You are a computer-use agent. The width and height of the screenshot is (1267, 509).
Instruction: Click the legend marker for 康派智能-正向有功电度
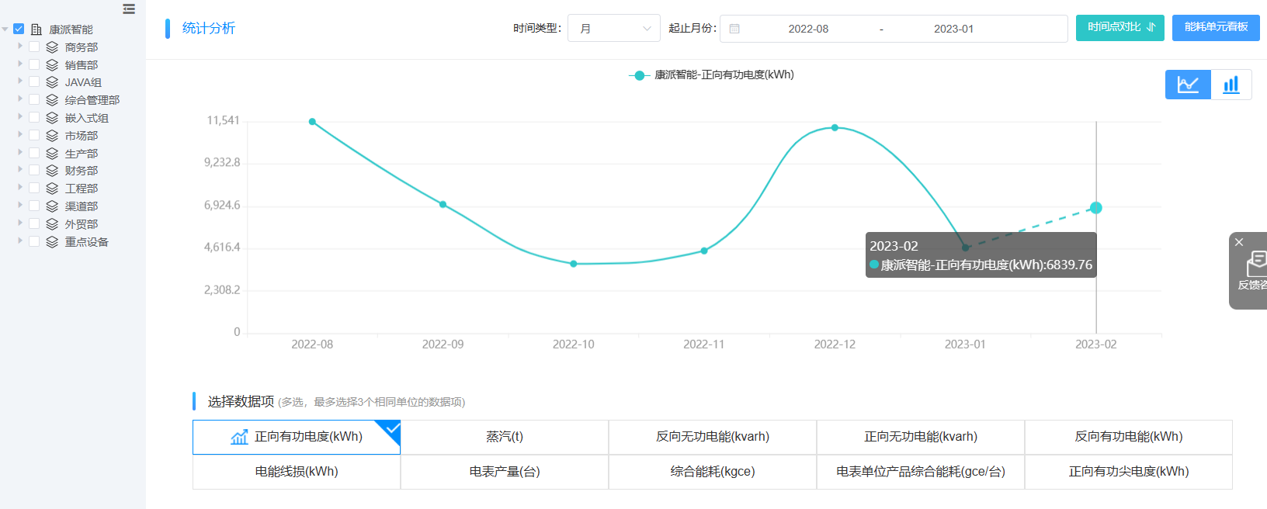[x=639, y=75]
